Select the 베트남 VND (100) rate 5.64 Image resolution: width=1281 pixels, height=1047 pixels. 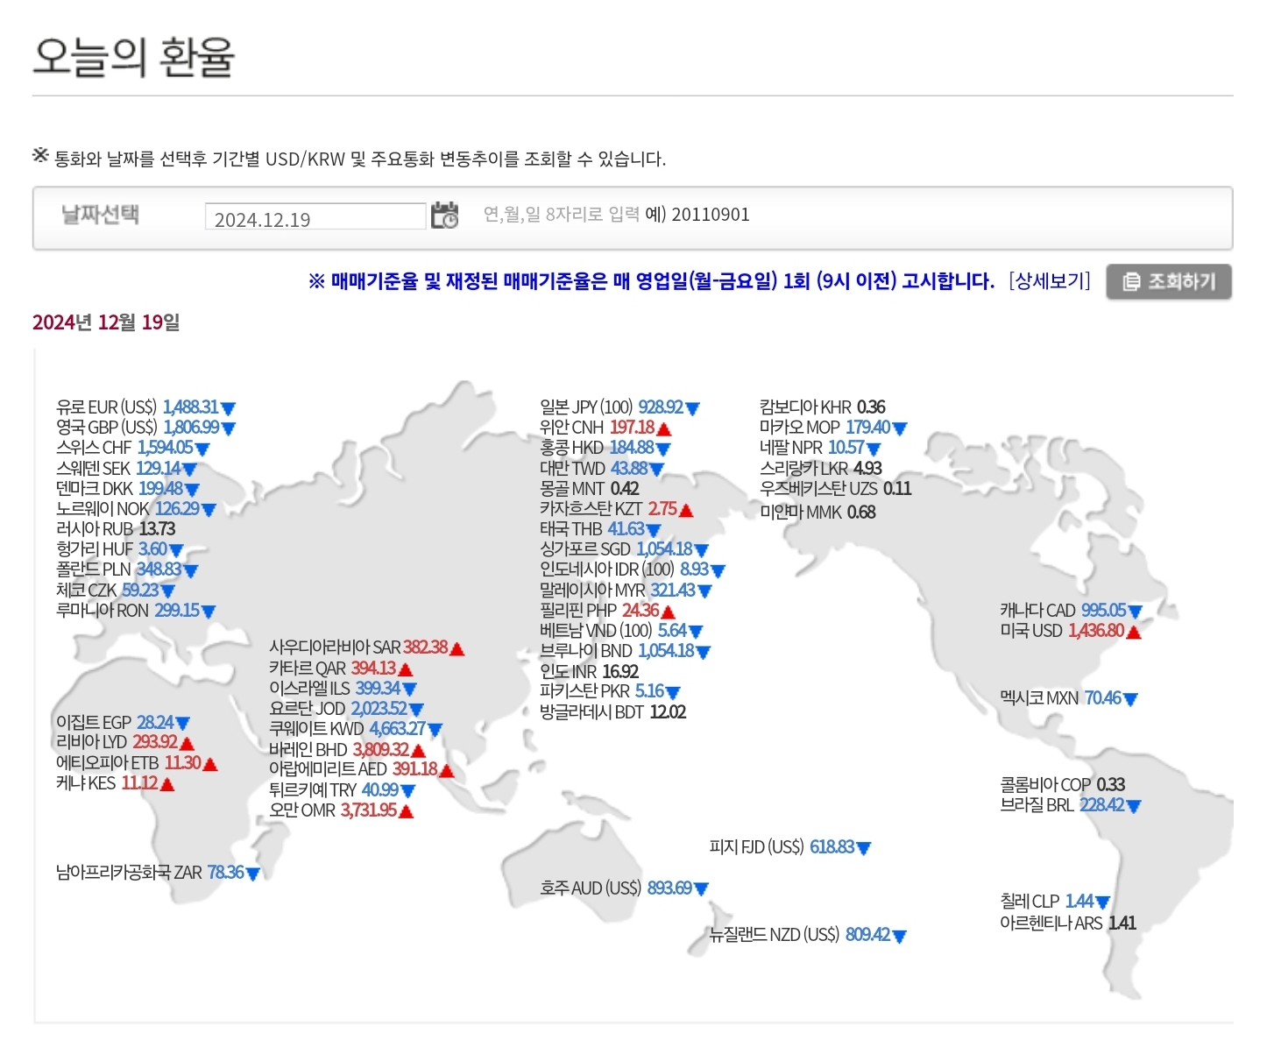click(x=672, y=631)
